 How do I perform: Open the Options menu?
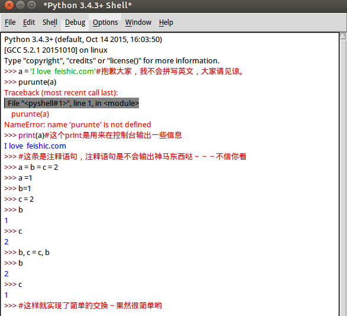(x=105, y=22)
